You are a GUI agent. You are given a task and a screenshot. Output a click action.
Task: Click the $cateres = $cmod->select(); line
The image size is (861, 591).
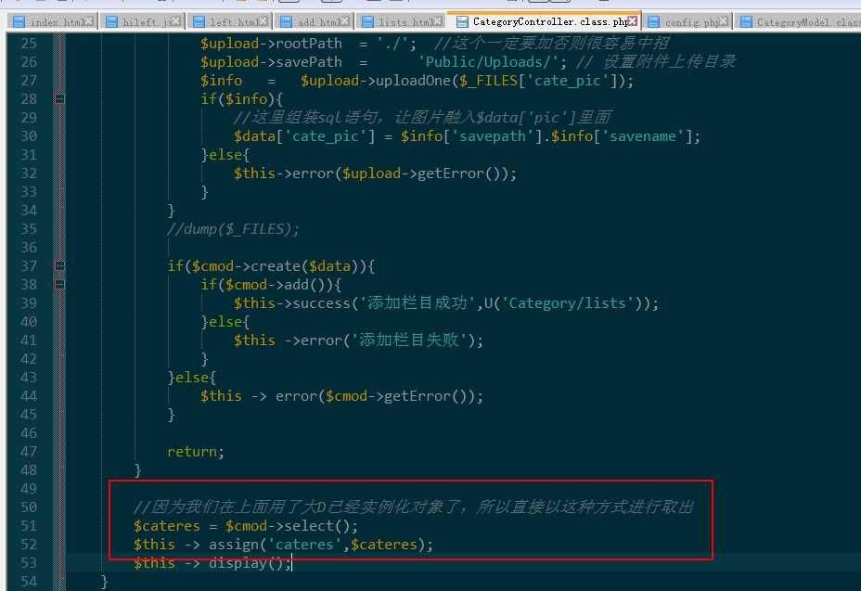pyautogui.click(x=246, y=526)
